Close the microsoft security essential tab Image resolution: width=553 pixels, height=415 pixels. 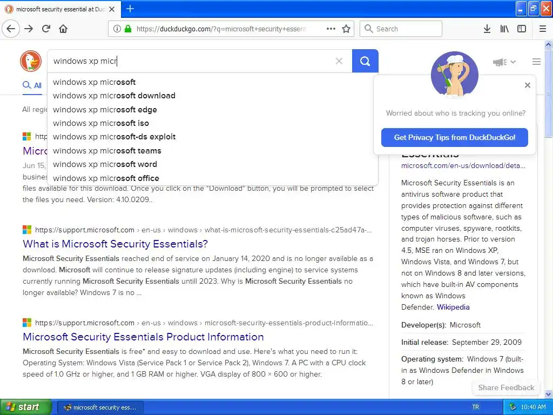click(x=112, y=9)
